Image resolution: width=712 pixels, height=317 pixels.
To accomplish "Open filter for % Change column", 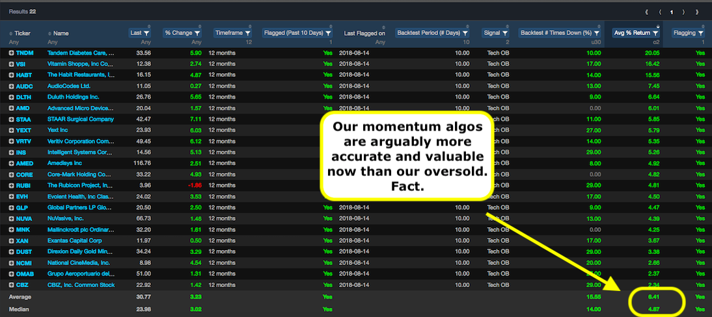I will (198, 33).
